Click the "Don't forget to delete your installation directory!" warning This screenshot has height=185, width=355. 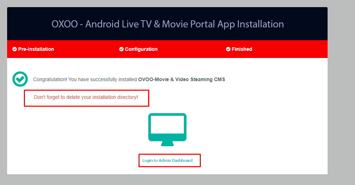coord(86,97)
